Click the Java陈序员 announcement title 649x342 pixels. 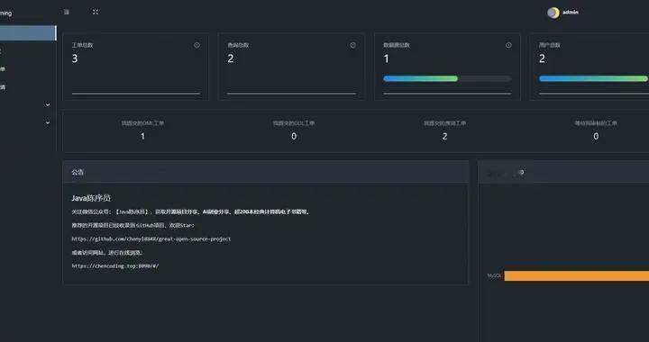[x=91, y=198]
